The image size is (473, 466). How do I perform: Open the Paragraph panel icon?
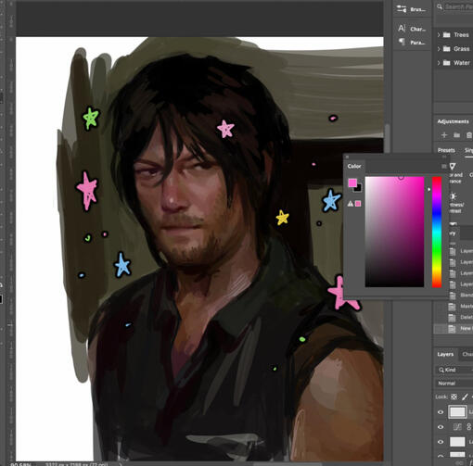click(x=402, y=42)
